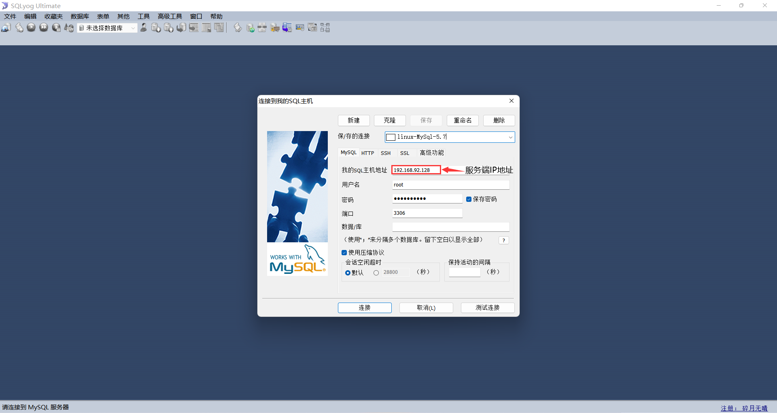Close the connection dialog with X
The image size is (777, 413).
coord(512,101)
